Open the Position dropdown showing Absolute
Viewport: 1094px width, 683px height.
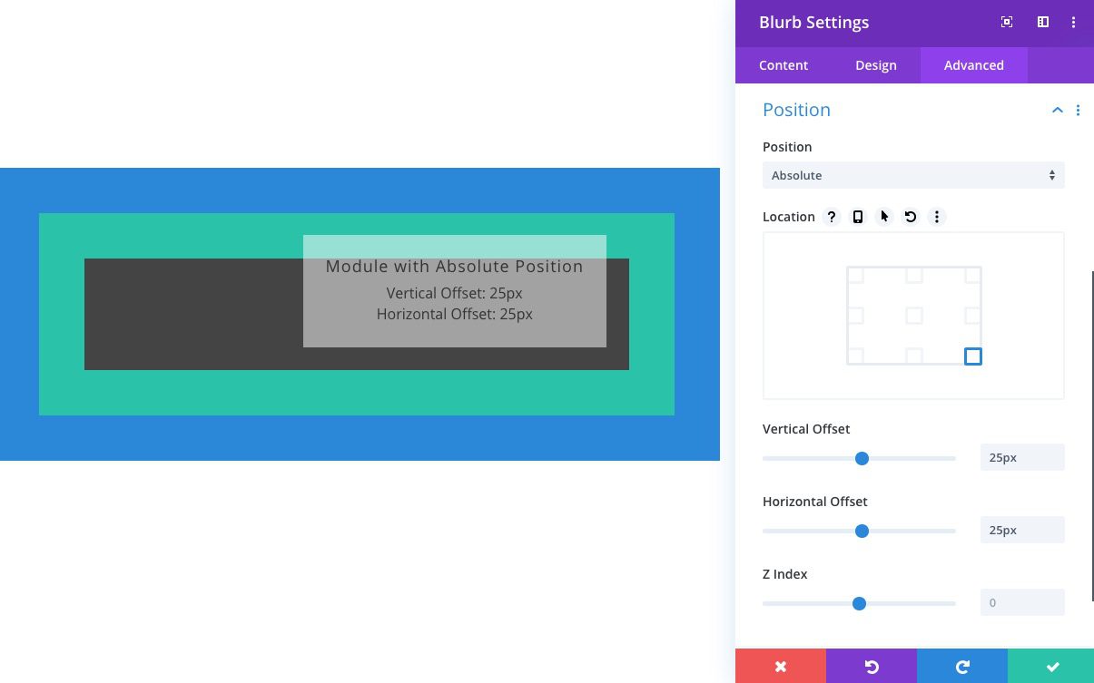coord(913,175)
